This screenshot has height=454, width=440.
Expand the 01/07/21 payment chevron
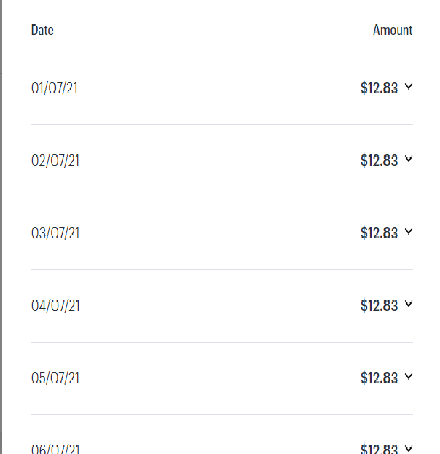tap(409, 86)
